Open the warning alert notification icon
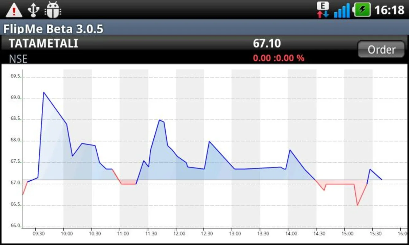 (x=14, y=10)
